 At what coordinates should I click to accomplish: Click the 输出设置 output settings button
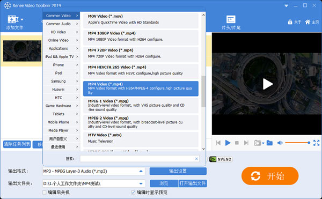(x=178, y=171)
